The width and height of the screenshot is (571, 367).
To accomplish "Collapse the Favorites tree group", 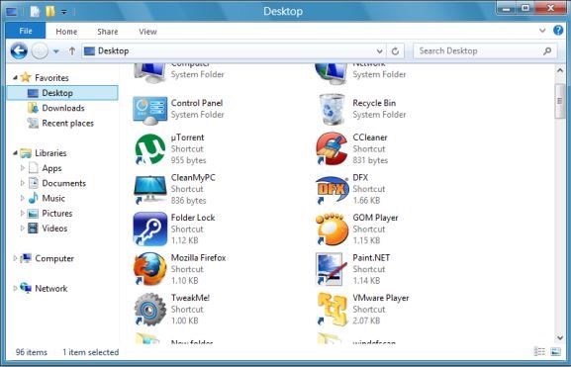I will 15,77.
